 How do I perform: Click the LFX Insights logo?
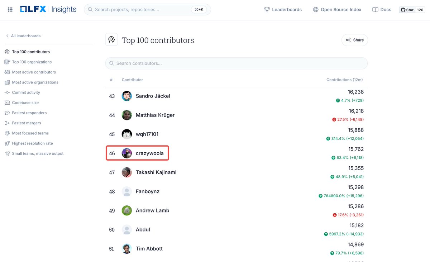[x=48, y=9]
